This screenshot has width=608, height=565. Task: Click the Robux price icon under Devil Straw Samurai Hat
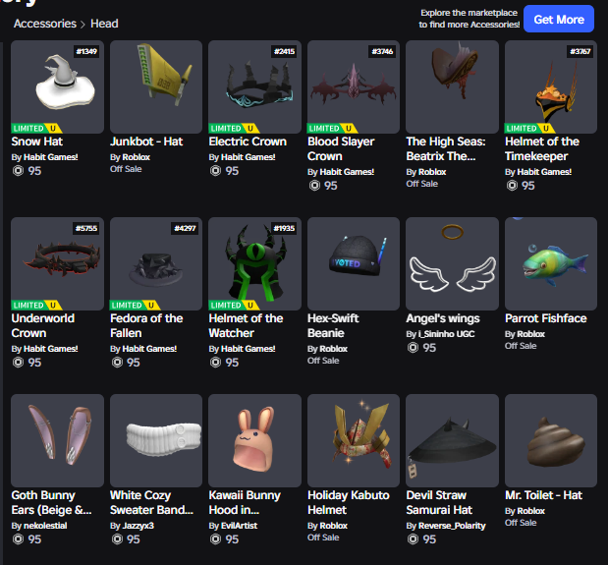pyautogui.click(x=413, y=539)
